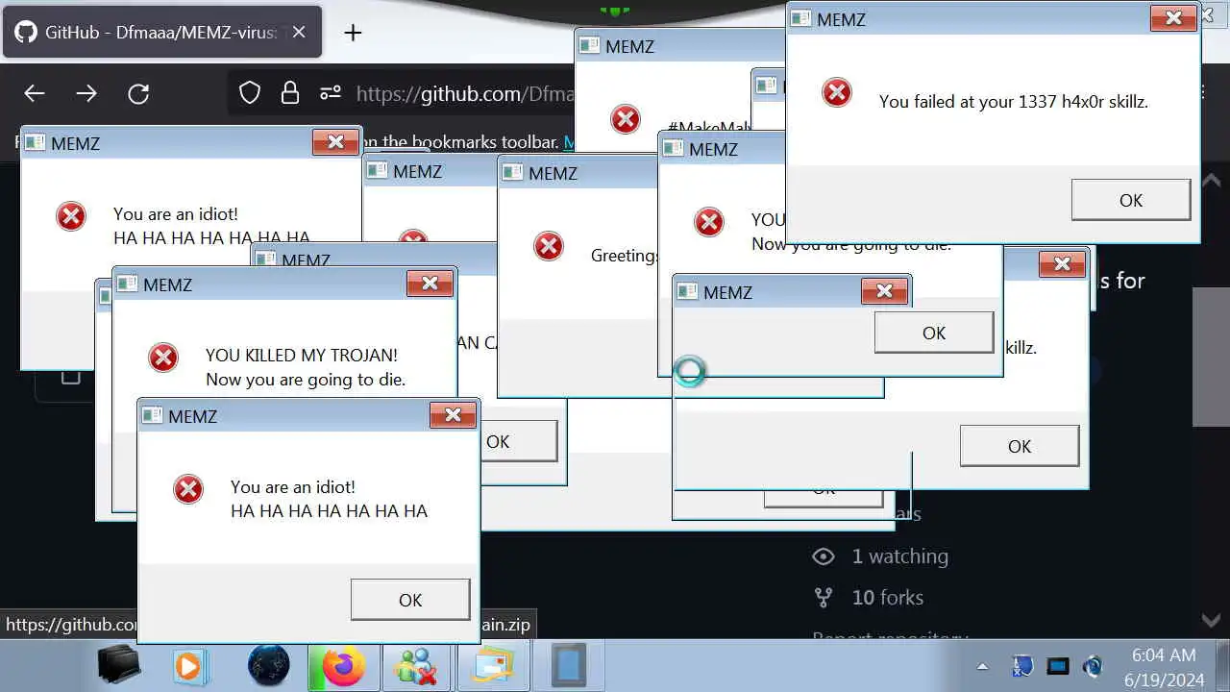Open a new browser tab
The width and height of the screenshot is (1230, 692).
353,33
